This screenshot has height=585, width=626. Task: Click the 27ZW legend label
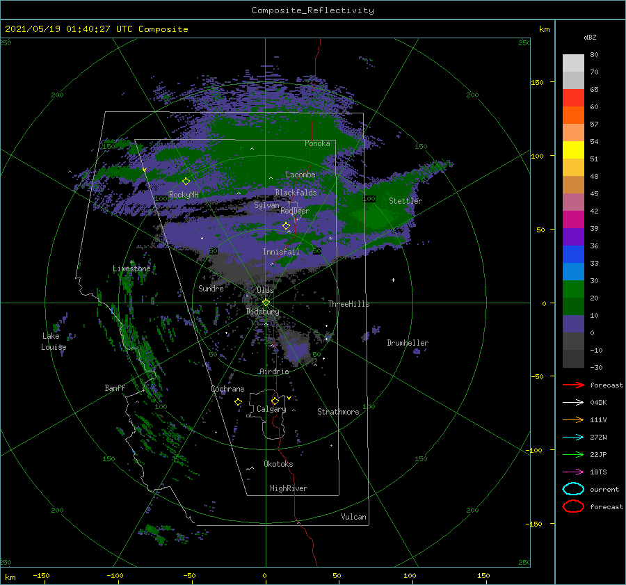point(598,438)
